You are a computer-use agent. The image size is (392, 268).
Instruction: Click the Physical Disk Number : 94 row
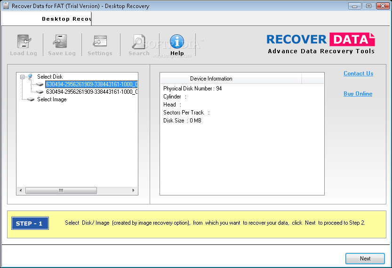pyautogui.click(x=192, y=89)
